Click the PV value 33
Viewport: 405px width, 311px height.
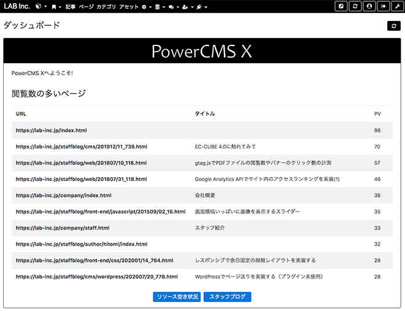pyautogui.click(x=377, y=228)
